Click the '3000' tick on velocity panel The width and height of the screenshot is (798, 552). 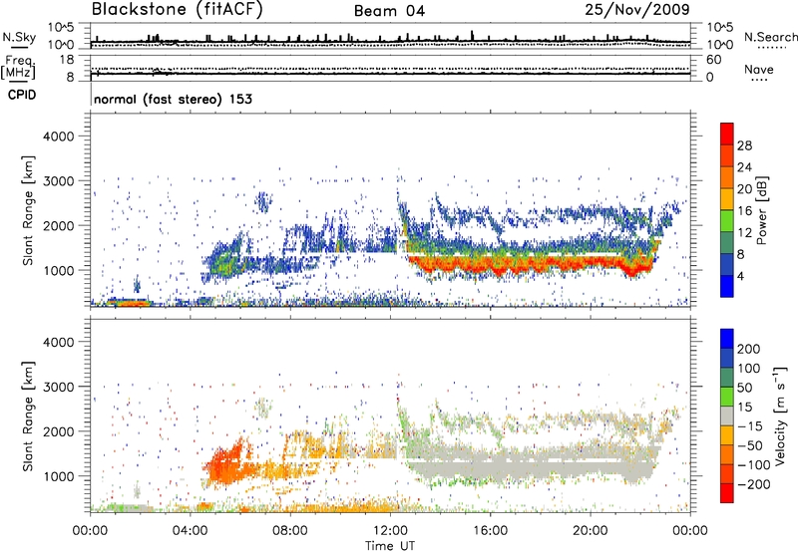(x=59, y=387)
